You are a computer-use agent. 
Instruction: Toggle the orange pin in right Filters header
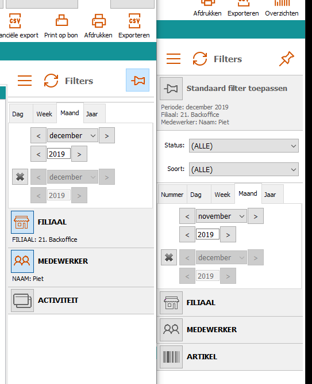pos(286,59)
